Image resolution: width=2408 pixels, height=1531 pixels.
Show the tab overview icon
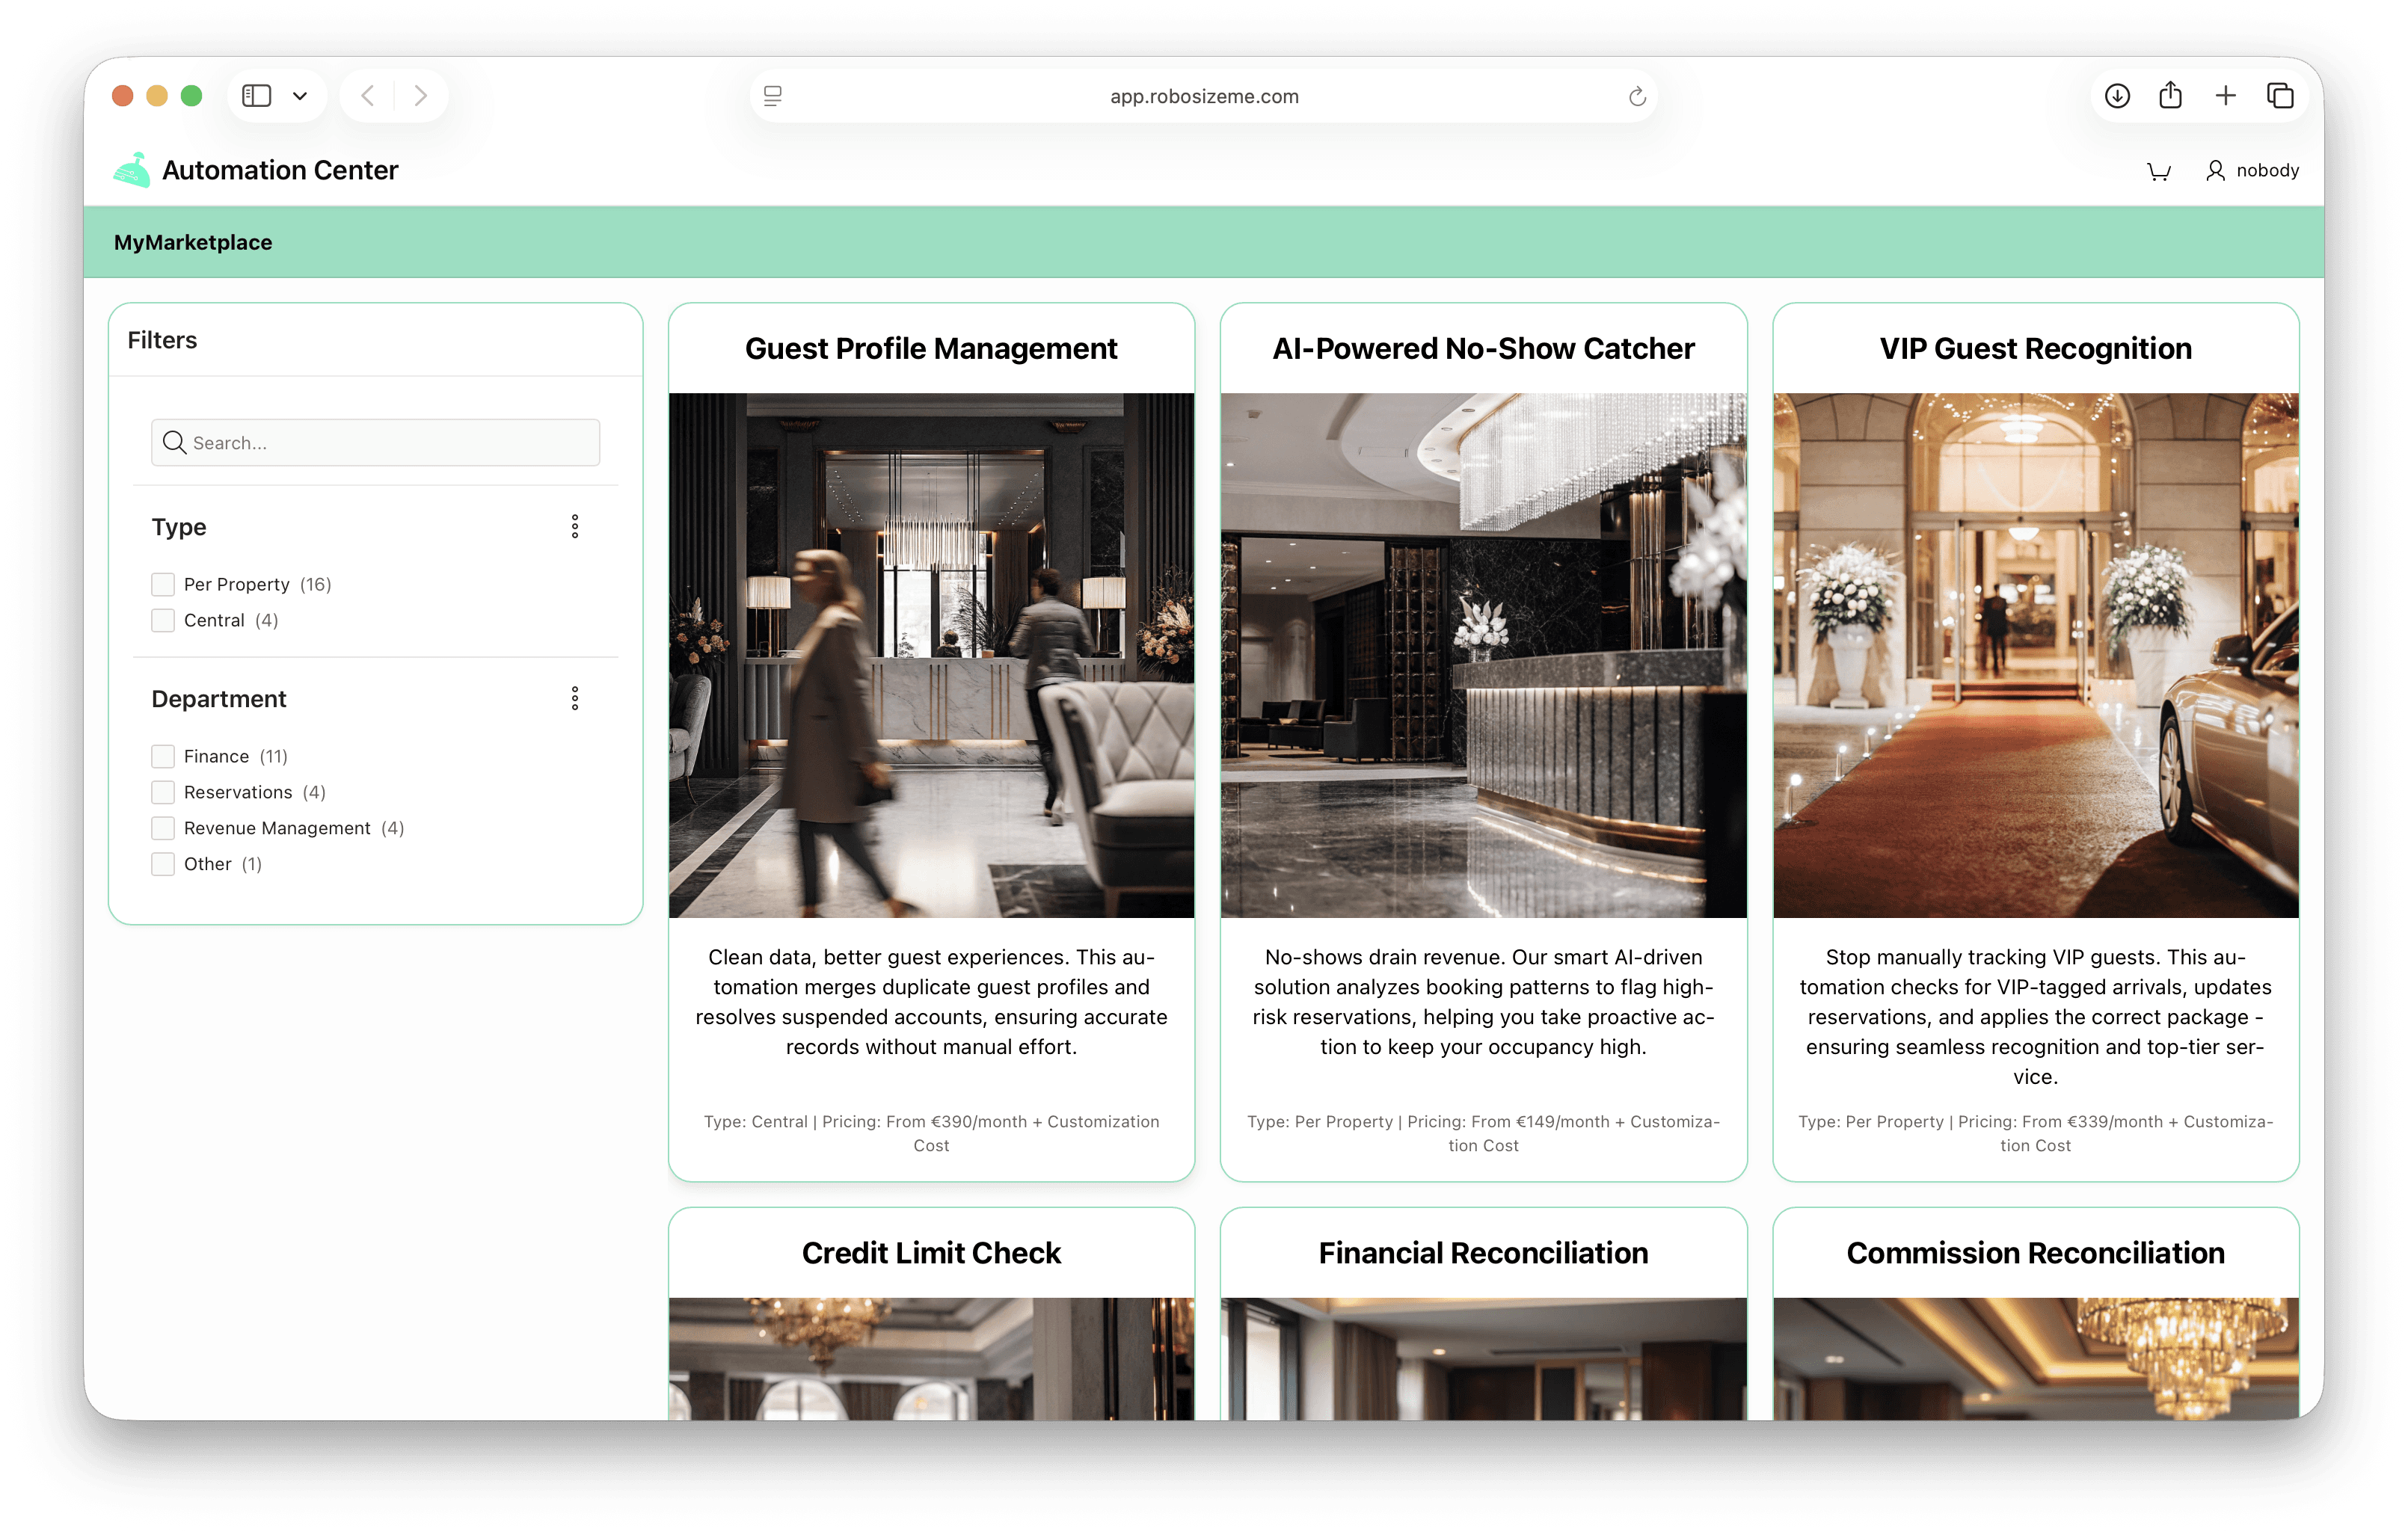[x=2280, y=96]
